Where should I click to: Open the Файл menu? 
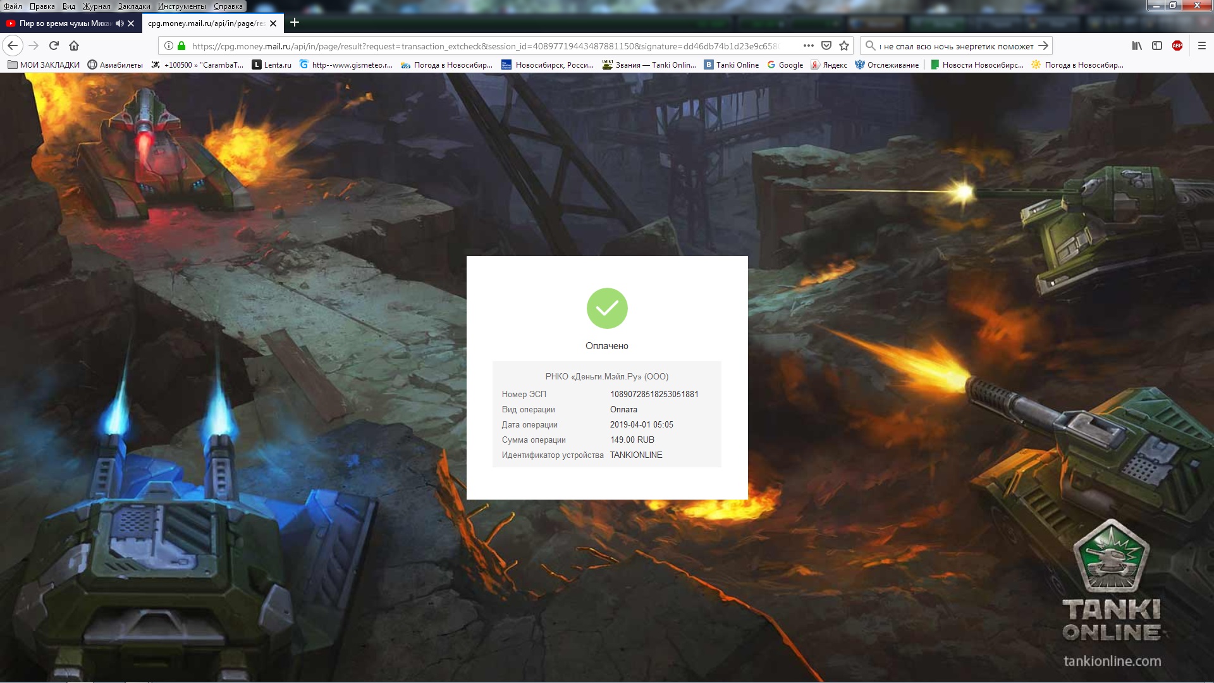pos(13,6)
